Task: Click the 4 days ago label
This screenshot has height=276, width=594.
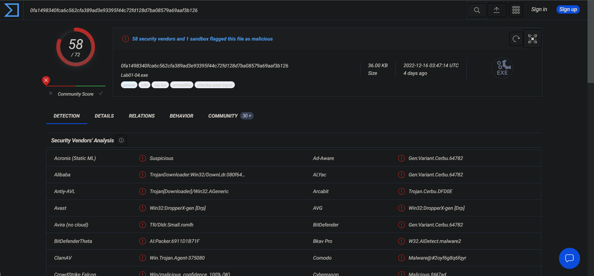Action: [x=415, y=73]
